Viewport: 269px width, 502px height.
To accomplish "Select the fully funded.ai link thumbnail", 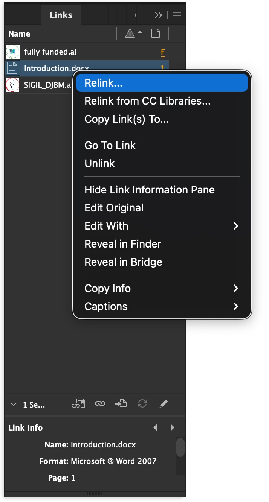I will point(12,52).
